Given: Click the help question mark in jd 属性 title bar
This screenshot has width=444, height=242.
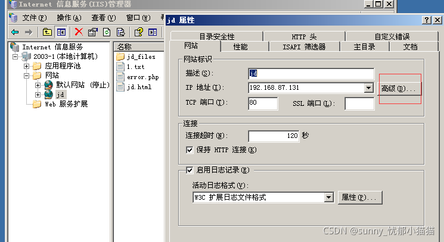Looking at the screenshot, I should [427, 20].
